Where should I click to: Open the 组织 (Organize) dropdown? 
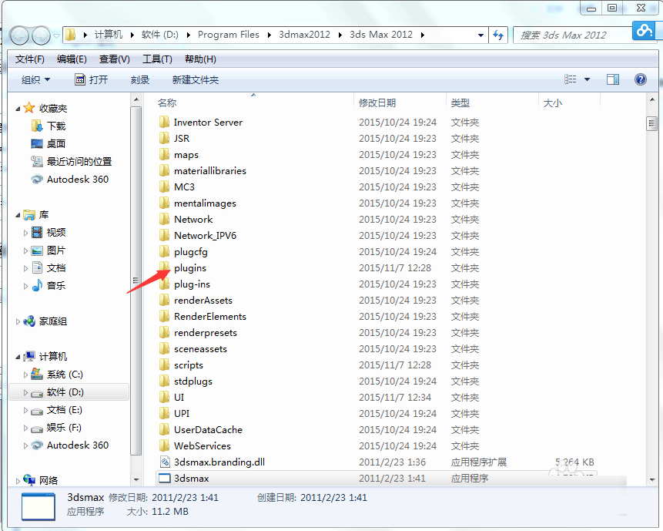click(35, 79)
